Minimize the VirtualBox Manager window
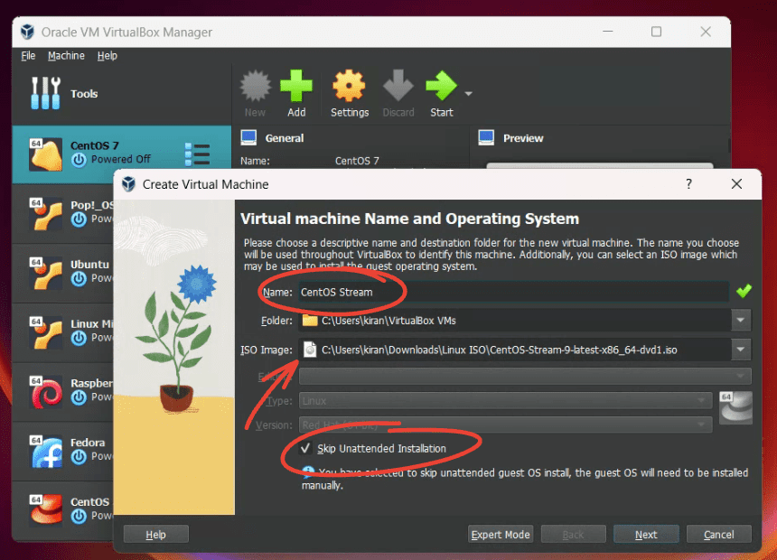 pyautogui.click(x=607, y=32)
